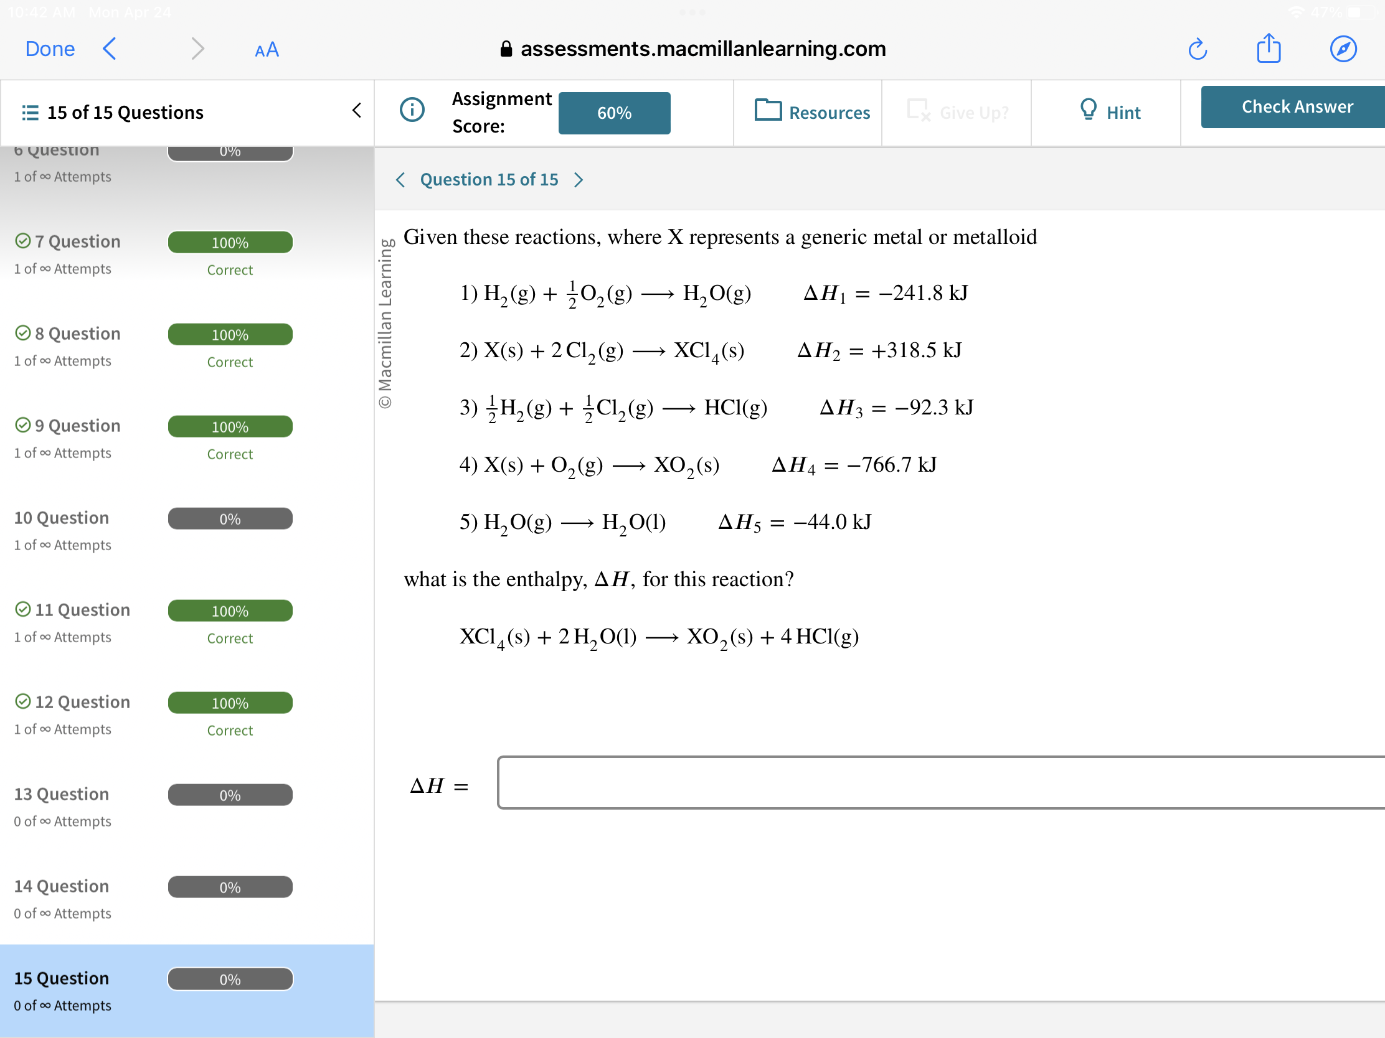The width and height of the screenshot is (1385, 1038).
Task: Select Question 7 in the sidebar
Action: pyautogui.click(x=78, y=241)
